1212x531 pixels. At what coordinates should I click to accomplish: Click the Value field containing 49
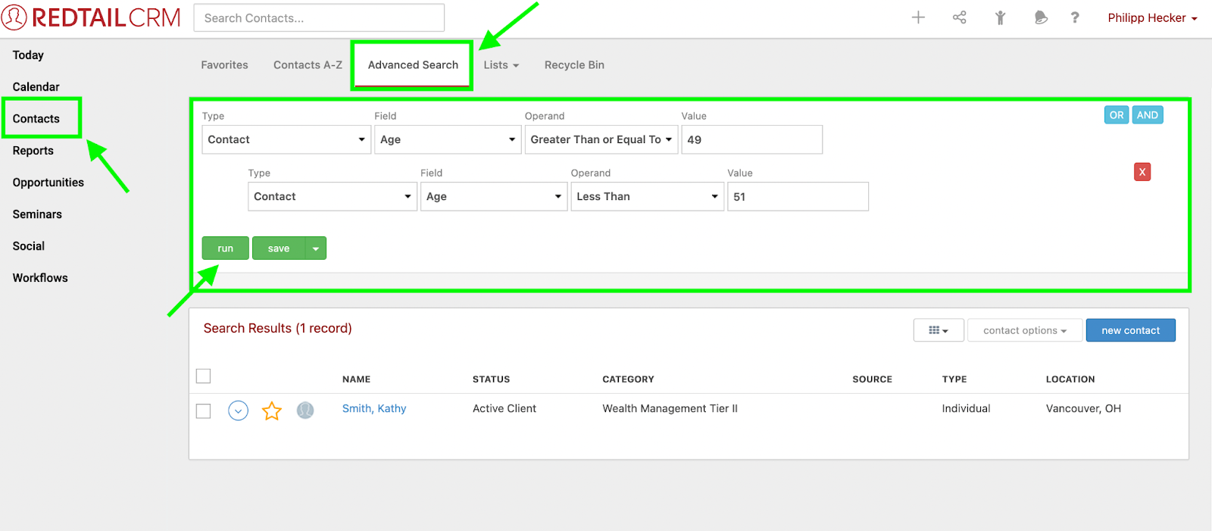click(752, 139)
